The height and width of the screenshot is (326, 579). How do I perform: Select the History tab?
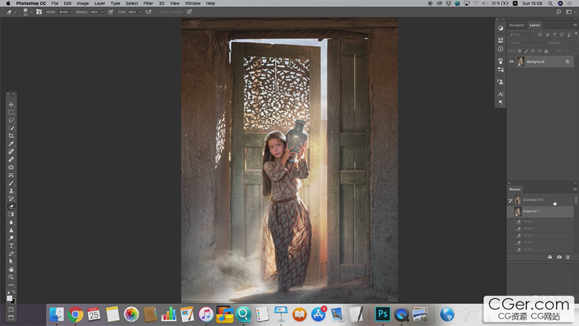point(515,189)
